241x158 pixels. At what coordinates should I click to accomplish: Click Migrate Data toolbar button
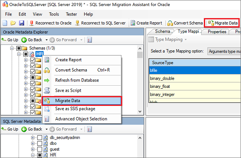click(223, 23)
